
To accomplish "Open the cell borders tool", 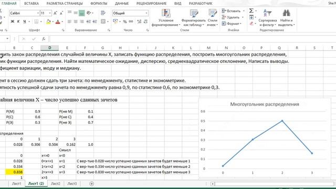I will pos(36,22).
